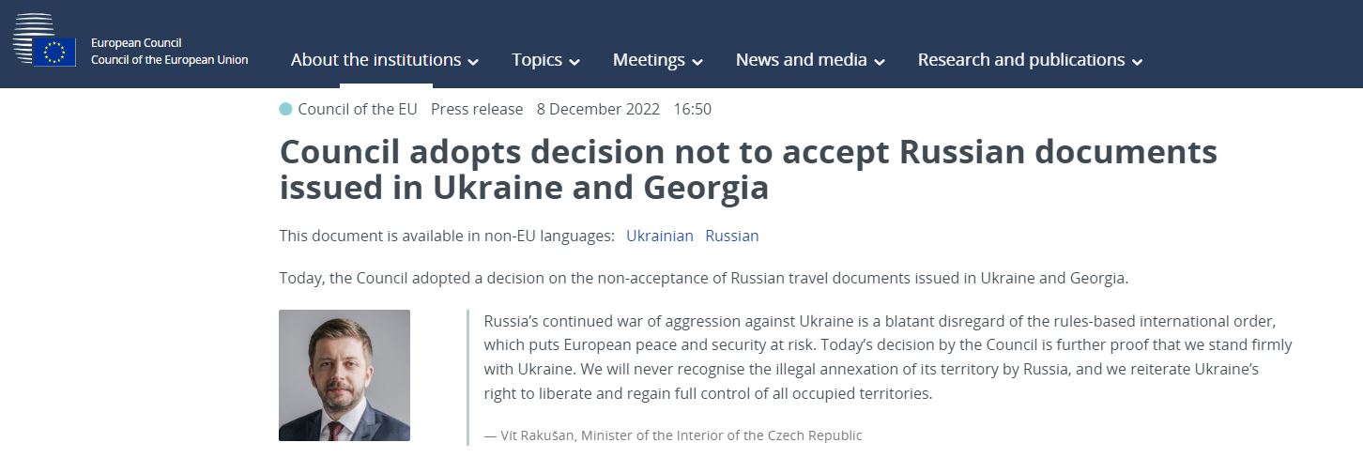Click the teal Council of the EU dot
Image resolution: width=1363 pixels, height=458 pixels.
(285, 109)
